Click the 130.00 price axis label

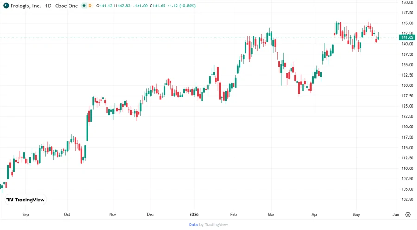407,85
